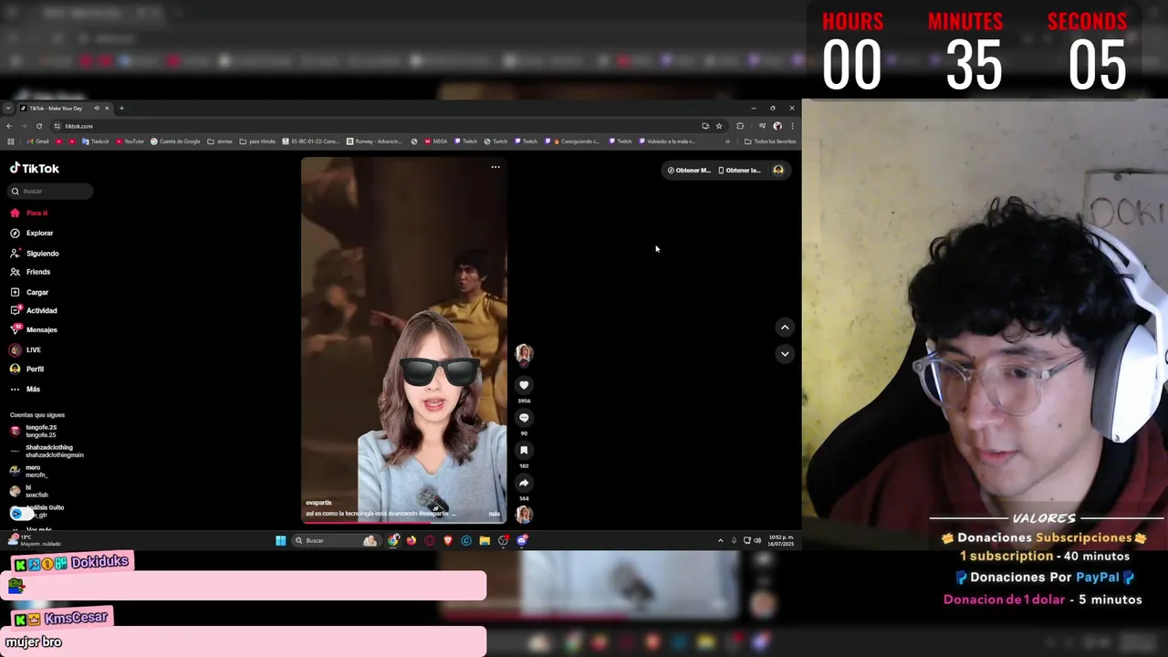The width and height of the screenshot is (1168, 657).
Task: Click the sound disc thumbnail below share
Action: (524, 514)
